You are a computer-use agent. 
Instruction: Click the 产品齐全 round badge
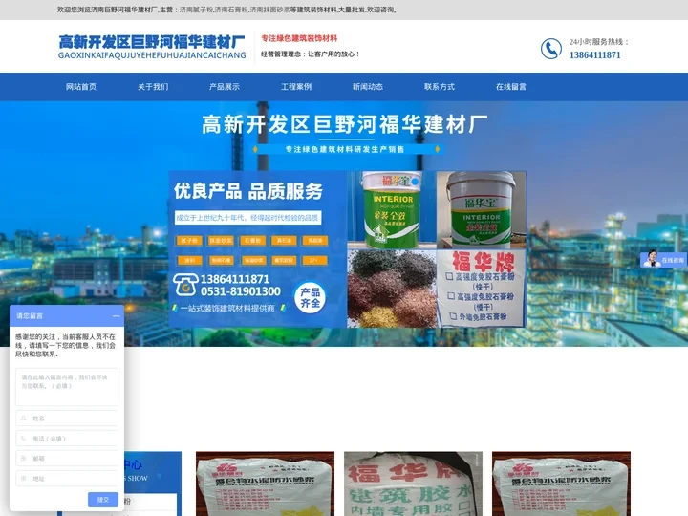coord(311,298)
